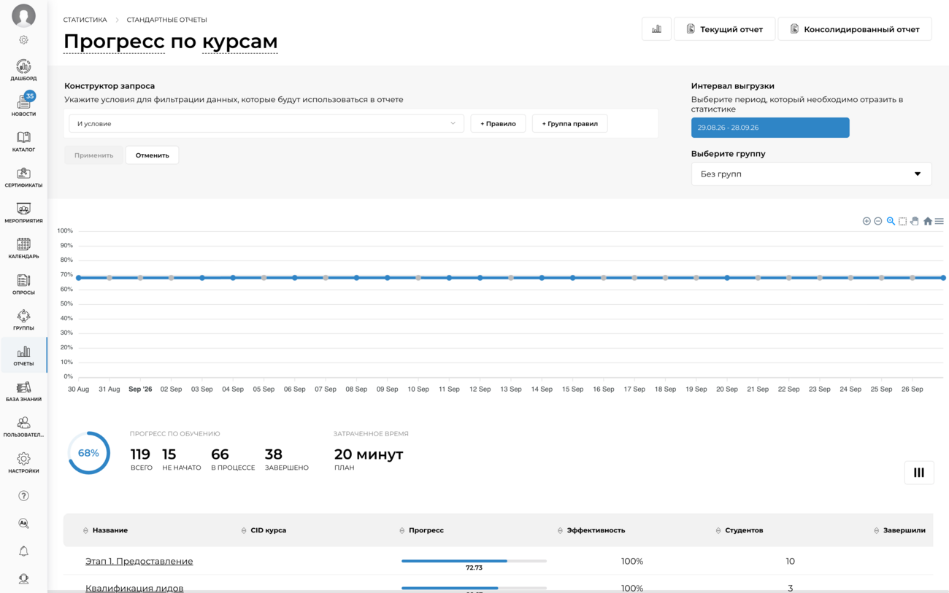
Task: Enable chart panning hand tool
Action: click(915, 221)
